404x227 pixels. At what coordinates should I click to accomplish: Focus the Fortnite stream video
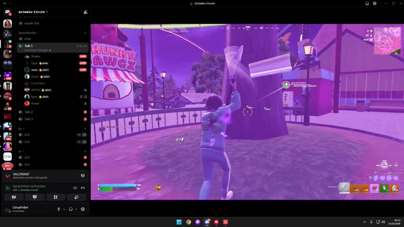247,112
